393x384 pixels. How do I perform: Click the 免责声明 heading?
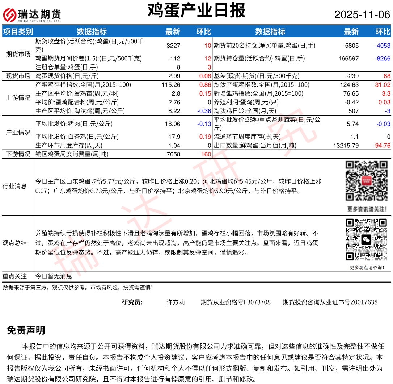point(26,330)
